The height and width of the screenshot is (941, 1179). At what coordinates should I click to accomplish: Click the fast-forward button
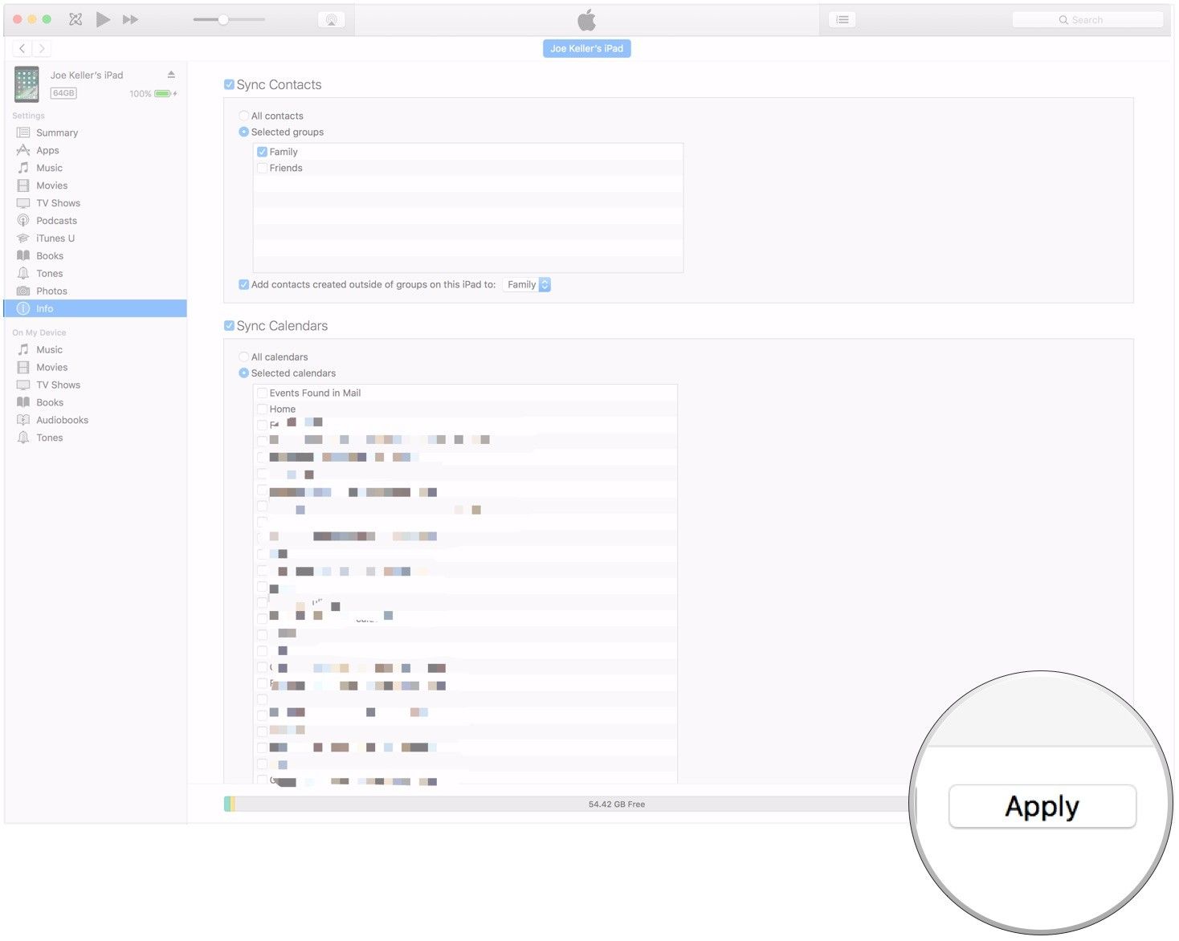130,19
